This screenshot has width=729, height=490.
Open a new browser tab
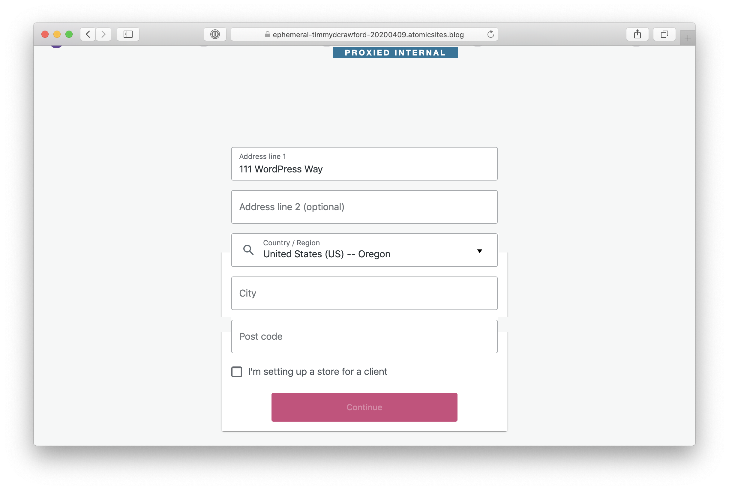tap(687, 38)
